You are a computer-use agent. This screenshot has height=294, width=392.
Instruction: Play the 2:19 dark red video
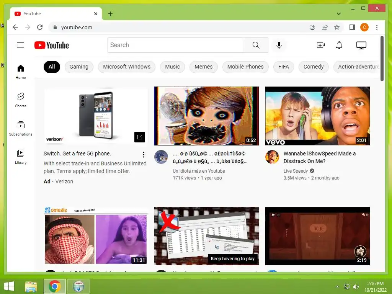(x=317, y=236)
